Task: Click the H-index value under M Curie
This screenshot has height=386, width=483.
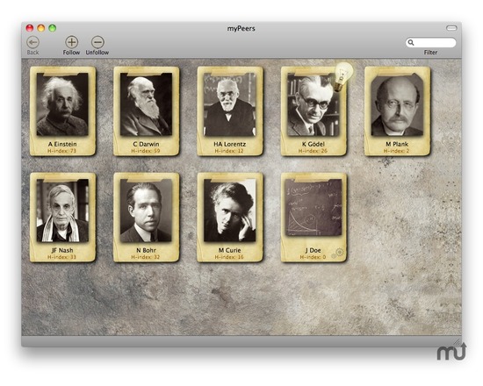Action: click(x=229, y=257)
